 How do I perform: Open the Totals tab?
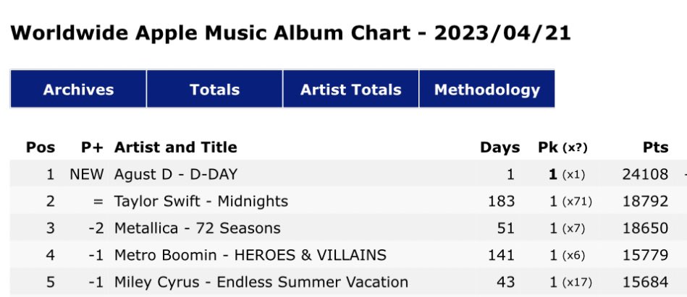click(x=214, y=89)
